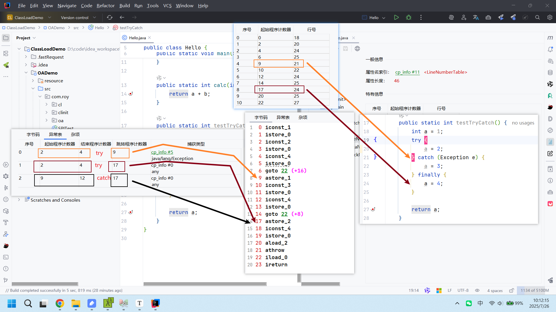This screenshot has height=312, width=556.
Task: Expand the .fastRequest folder
Action: [26, 57]
